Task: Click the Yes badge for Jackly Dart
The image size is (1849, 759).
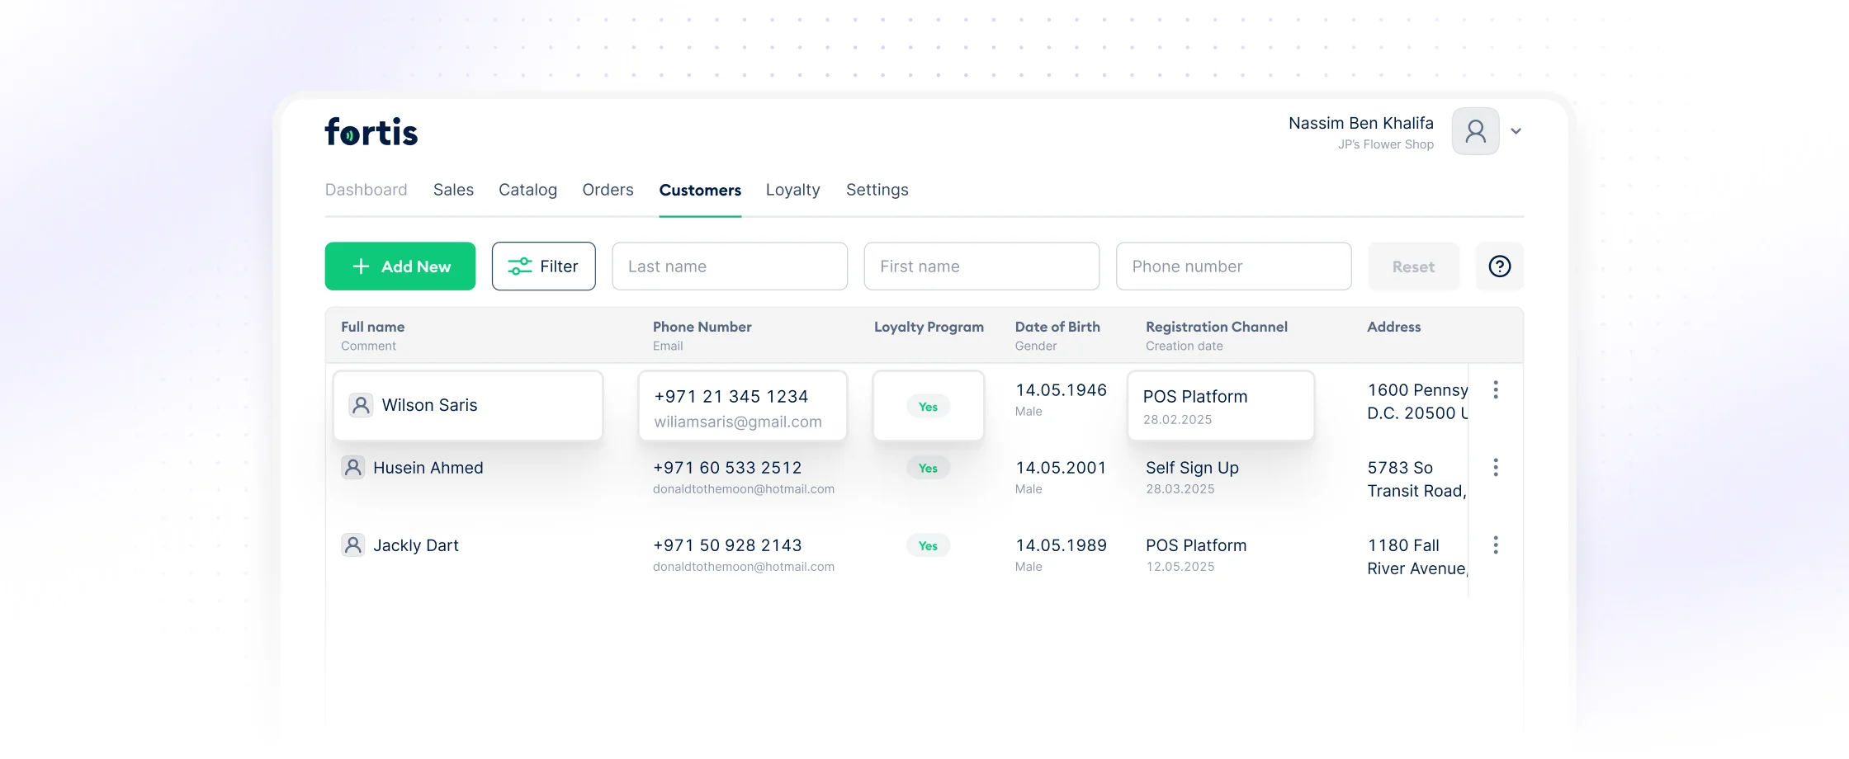Action: point(928,545)
